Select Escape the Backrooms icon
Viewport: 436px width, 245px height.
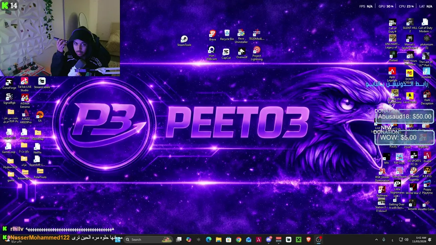coord(395,97)
